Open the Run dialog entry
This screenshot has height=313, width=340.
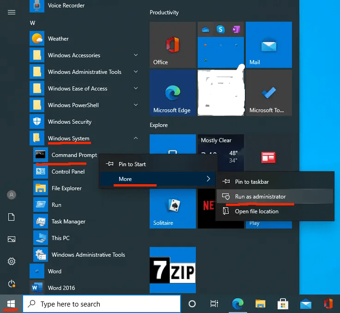click(56, 205)
